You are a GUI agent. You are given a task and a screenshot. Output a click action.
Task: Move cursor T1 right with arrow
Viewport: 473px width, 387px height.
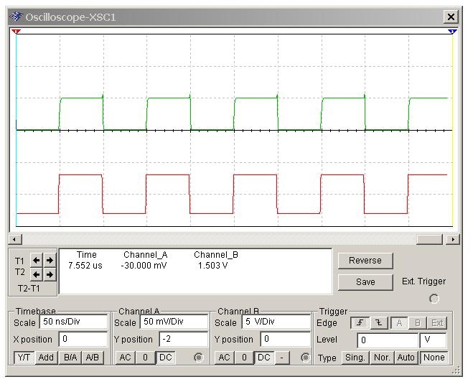(50, 261)
